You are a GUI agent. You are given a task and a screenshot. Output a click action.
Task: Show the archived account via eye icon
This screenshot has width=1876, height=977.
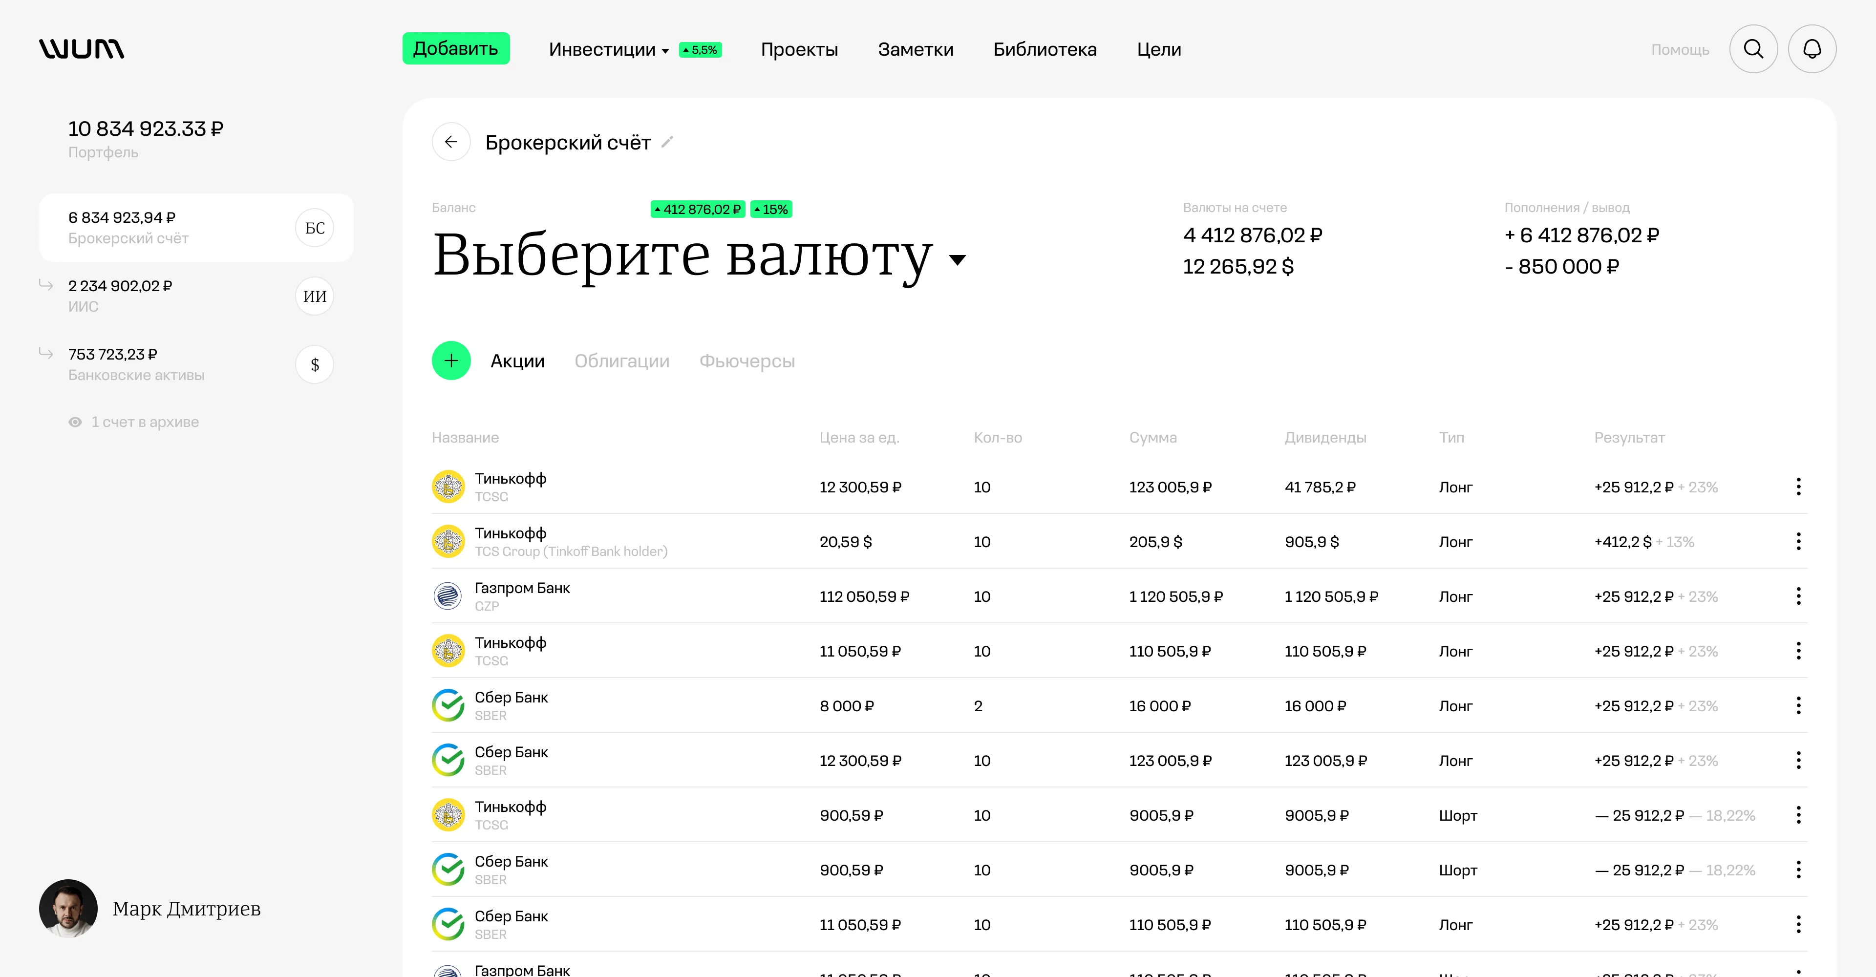(75, 422)
